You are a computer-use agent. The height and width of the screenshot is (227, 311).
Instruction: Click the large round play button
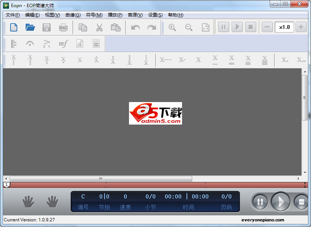(281, 202)
